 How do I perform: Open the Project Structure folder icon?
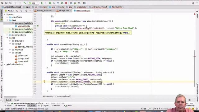tap(84, 3)
